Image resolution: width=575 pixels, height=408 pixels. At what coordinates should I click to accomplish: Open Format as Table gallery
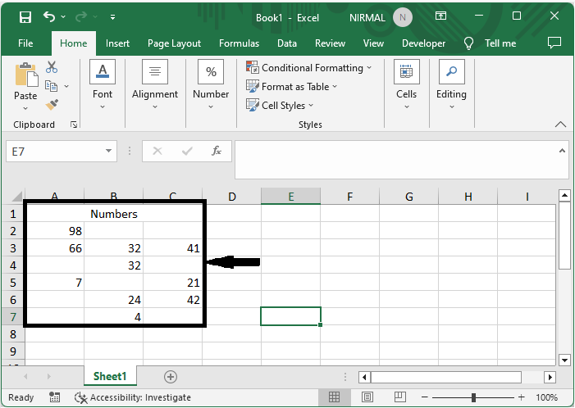coord(292,87)
